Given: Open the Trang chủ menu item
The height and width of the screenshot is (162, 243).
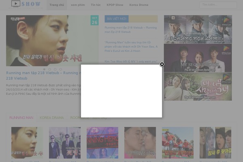Looking at the screenshot, I should coord(57,5).
